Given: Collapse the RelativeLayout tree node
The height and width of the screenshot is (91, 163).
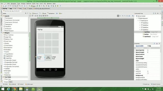Looking at the screenshot, I should (x=137, y=18).
